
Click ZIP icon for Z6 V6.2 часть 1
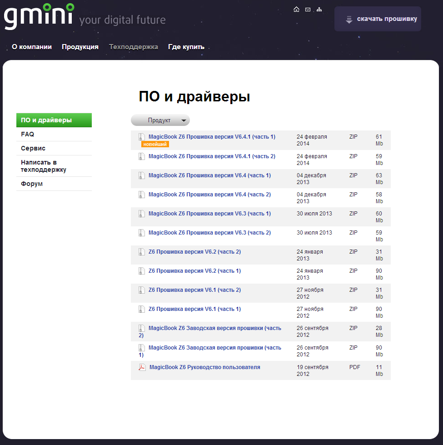tap(141, 271)
